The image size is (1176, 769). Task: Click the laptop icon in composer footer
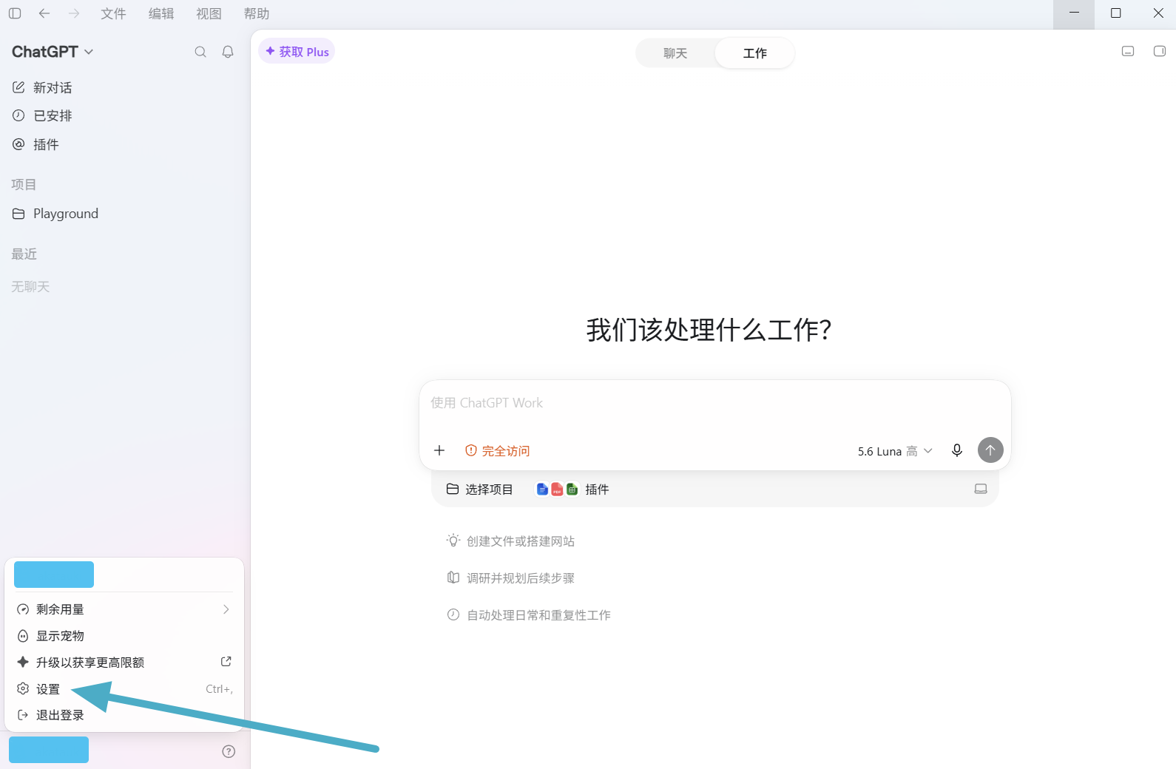[981, 489]
